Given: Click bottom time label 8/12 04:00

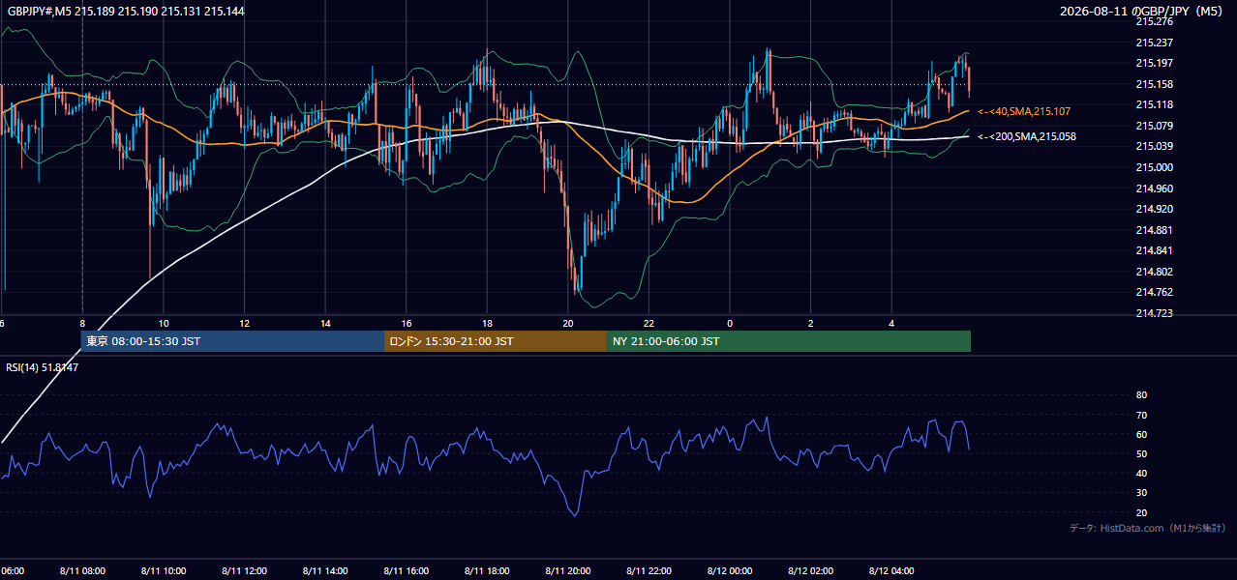Looking at the screenshot, I should coord(891,571).
